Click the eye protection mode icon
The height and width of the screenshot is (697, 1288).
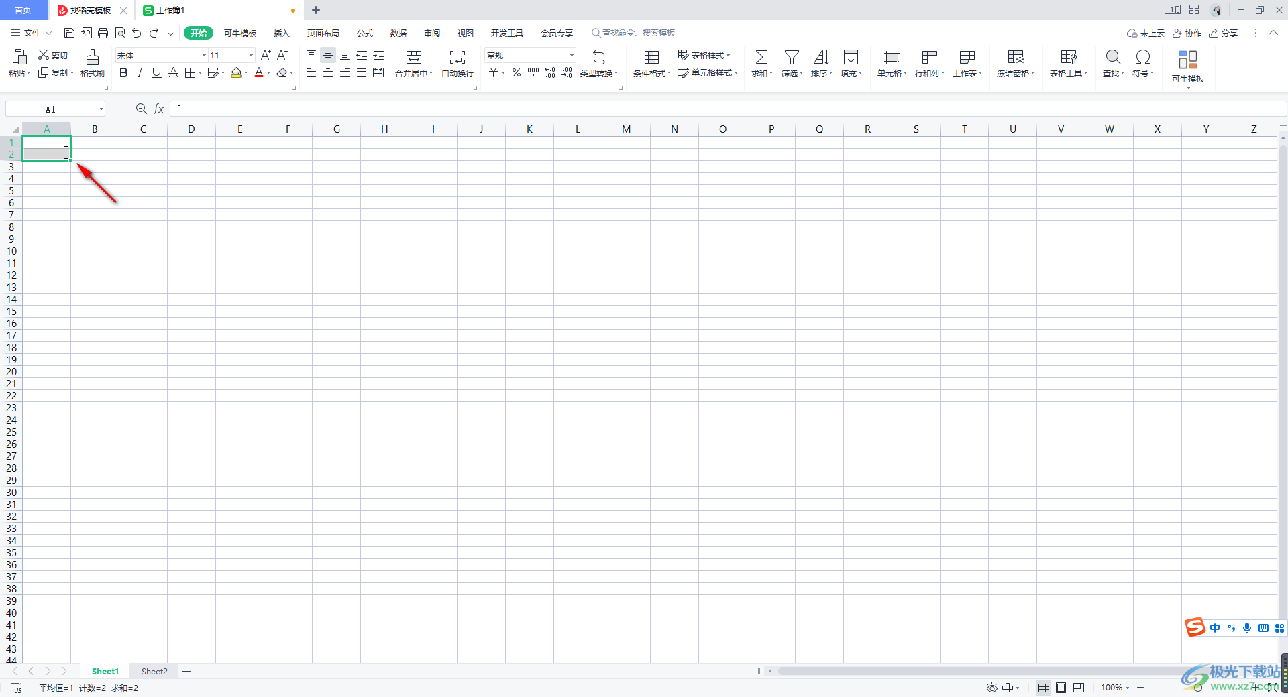click(x=991, y=688)
